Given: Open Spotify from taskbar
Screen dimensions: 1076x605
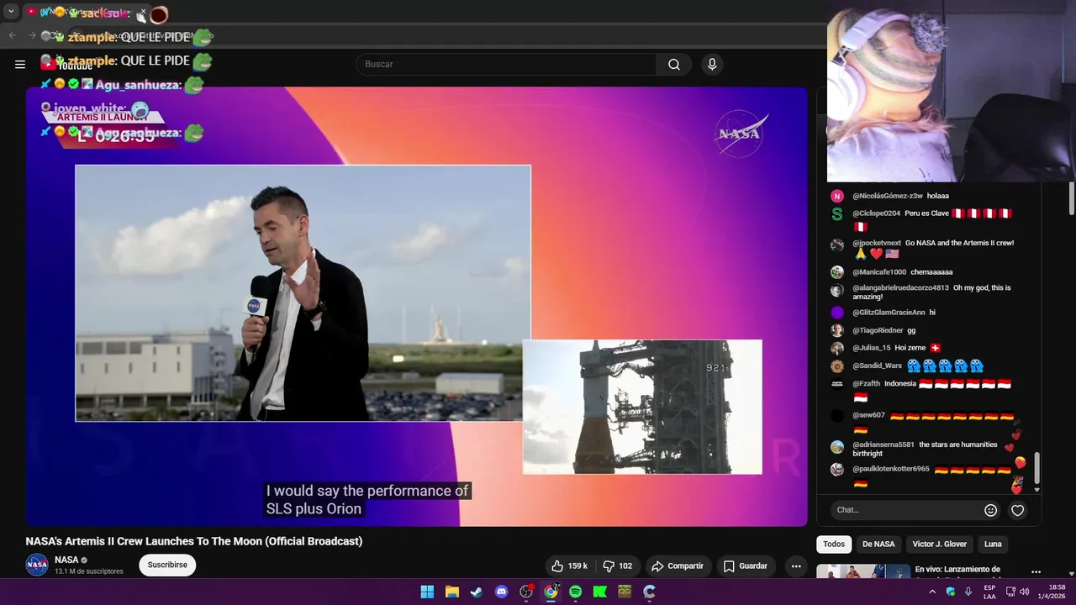Looking at the screenshot, I should 575,592.
